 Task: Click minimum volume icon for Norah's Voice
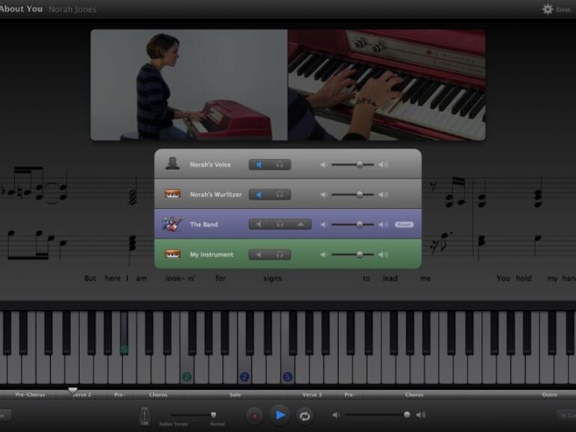pos(324,164)
